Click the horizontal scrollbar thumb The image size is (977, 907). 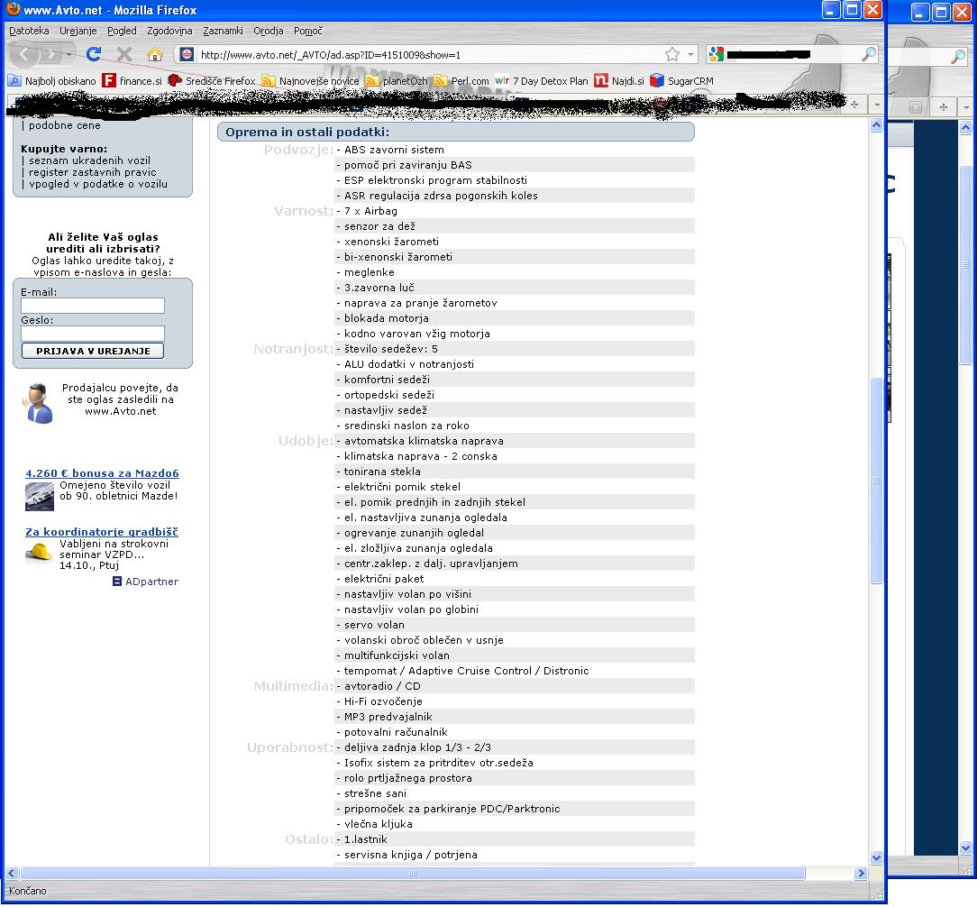[413, 875]
